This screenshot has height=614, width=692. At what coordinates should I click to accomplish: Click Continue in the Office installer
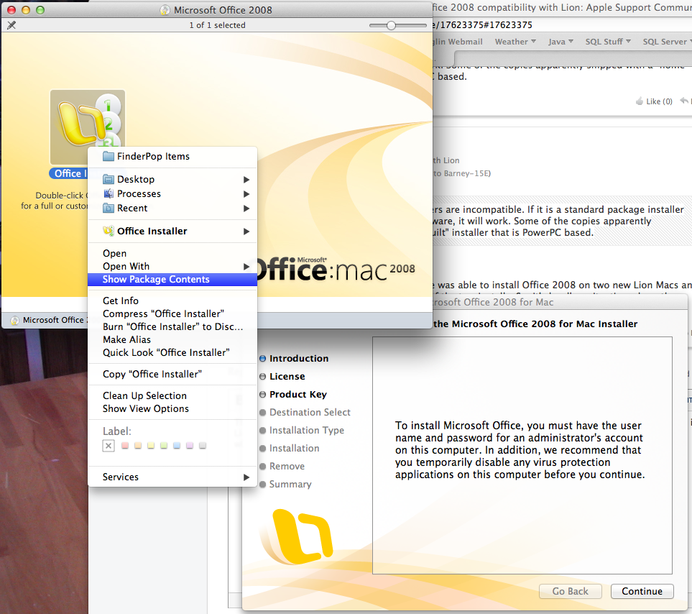[642, 592]
